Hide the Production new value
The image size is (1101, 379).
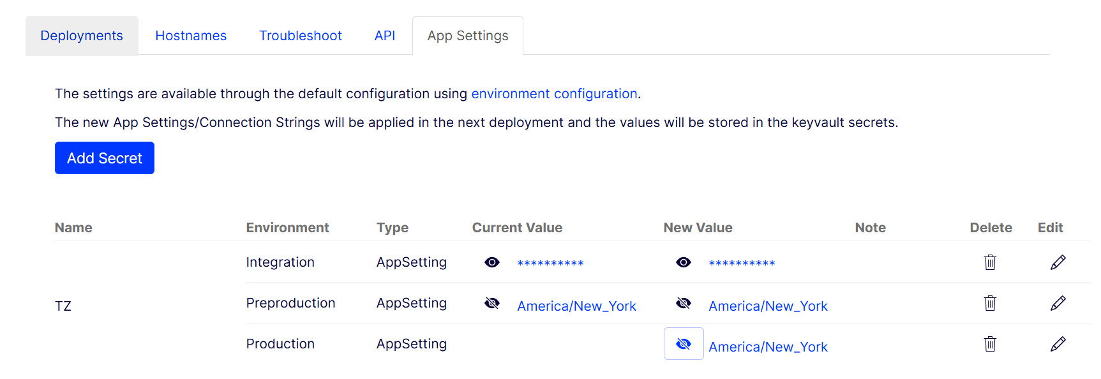(684, 344)
